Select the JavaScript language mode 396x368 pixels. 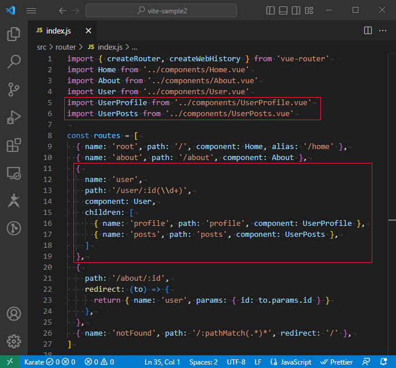290,362
